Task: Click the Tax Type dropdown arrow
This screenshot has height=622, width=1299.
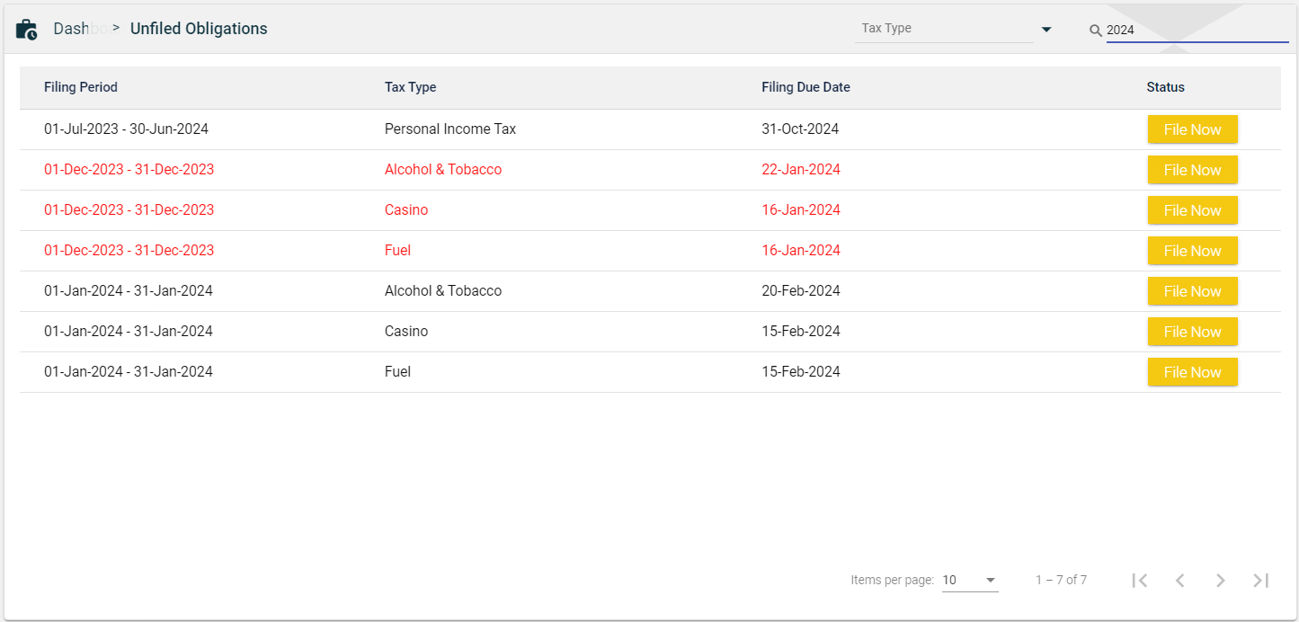Action: point(1046,30)
